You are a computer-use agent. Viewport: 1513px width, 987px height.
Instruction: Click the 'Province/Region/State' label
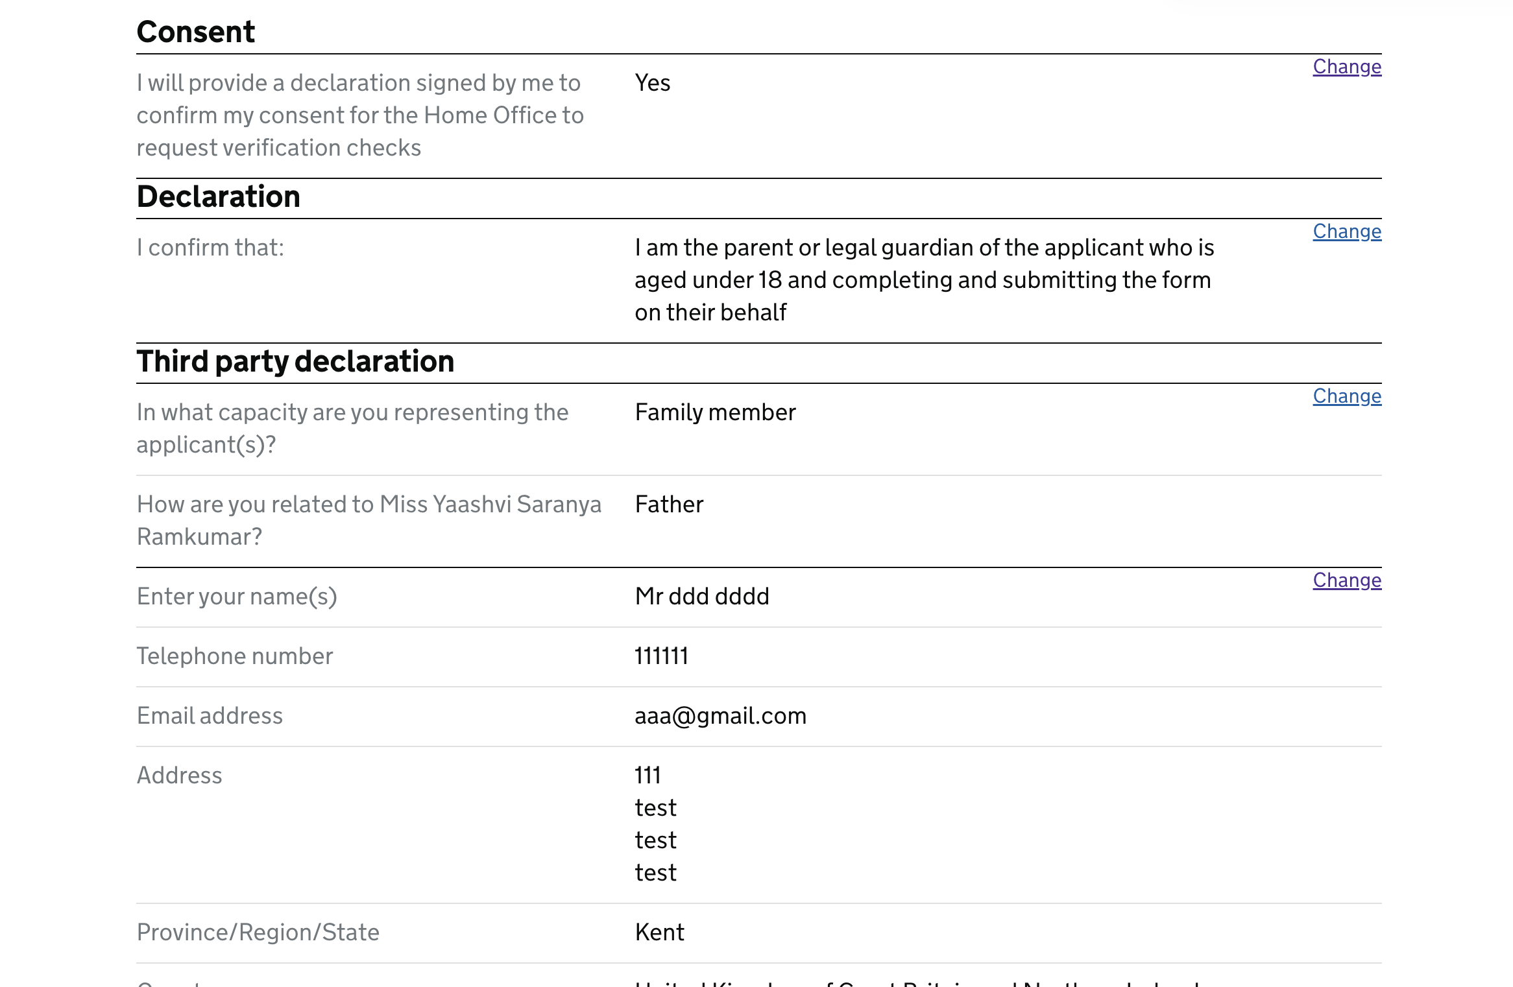(x=258, y=933)
